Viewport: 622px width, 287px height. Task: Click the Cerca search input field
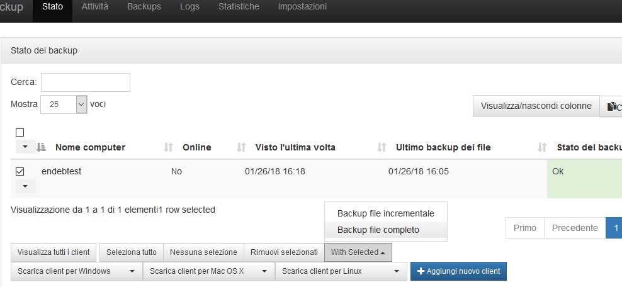click(x=86, y=82)
